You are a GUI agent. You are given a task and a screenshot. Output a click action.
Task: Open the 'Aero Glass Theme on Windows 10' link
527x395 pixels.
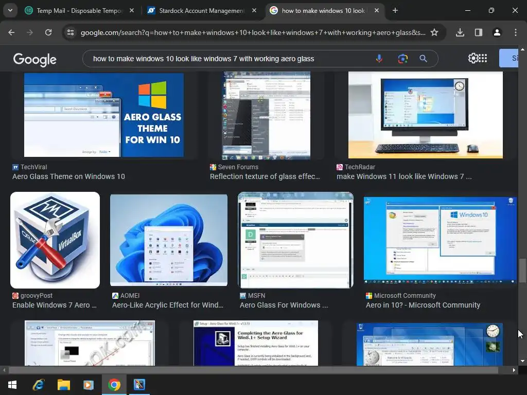point(68,176)
